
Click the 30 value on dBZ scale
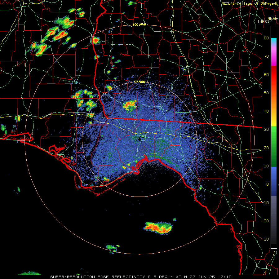[x=266, y=129]
